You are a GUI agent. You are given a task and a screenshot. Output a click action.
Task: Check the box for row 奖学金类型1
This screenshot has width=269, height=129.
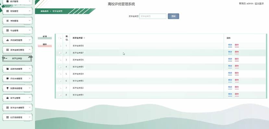(x=59, y=95)
